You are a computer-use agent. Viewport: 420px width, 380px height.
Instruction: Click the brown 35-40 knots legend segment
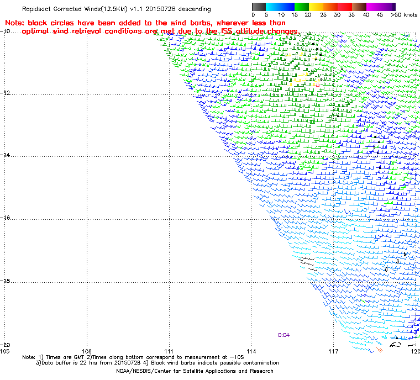359,7
